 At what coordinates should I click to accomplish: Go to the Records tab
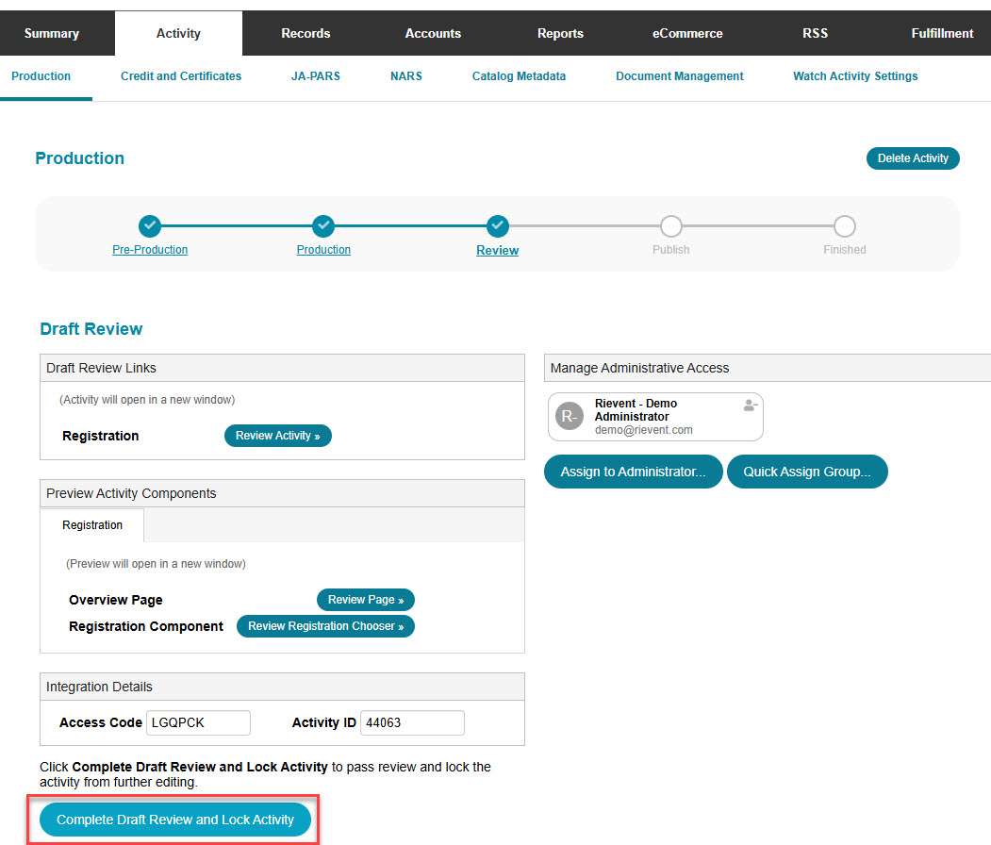pos(306,34)
